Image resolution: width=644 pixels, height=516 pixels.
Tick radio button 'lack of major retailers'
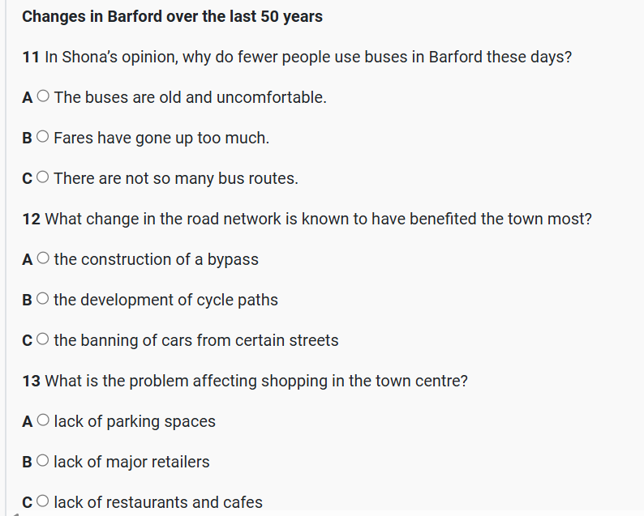[x=43, y=462]
